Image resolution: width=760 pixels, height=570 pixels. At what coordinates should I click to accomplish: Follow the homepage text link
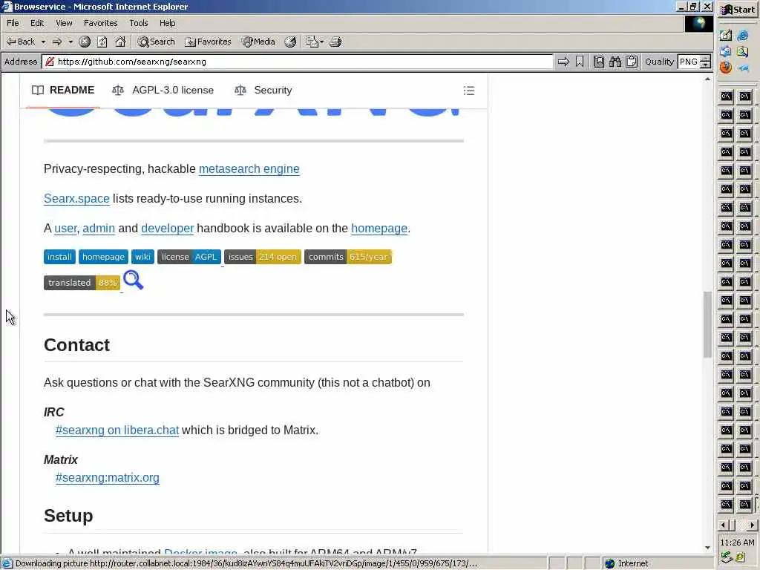pyautogui.click(x=379, y=229)
